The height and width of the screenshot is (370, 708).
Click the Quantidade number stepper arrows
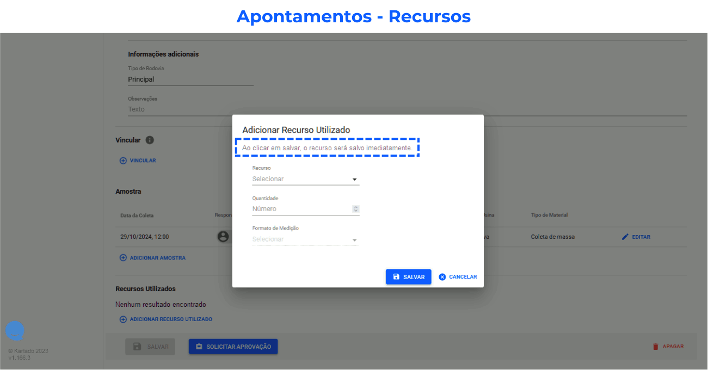coord(356,209)
